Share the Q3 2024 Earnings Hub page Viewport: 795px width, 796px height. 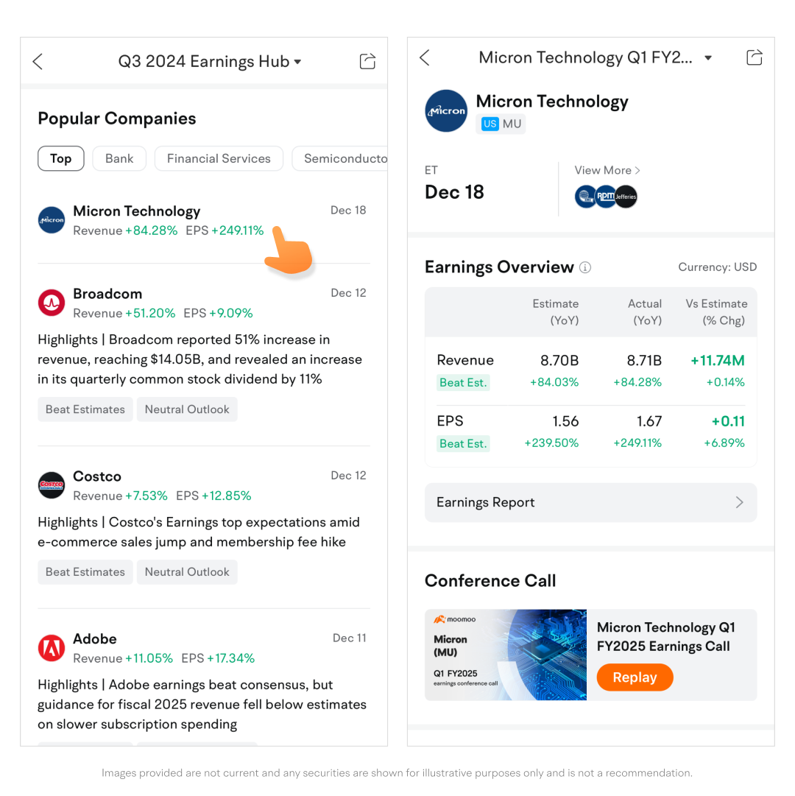point(367,62)
